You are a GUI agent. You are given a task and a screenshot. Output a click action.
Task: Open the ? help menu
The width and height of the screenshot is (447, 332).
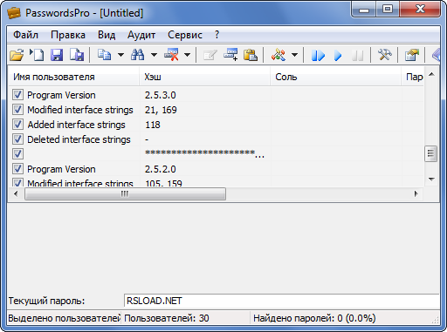pos(217,35)
